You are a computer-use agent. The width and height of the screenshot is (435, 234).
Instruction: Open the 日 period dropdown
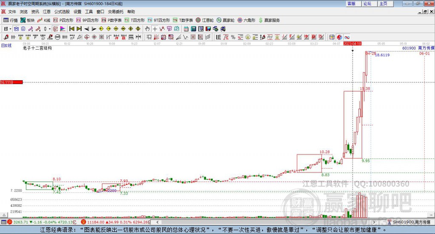point(7,29)
